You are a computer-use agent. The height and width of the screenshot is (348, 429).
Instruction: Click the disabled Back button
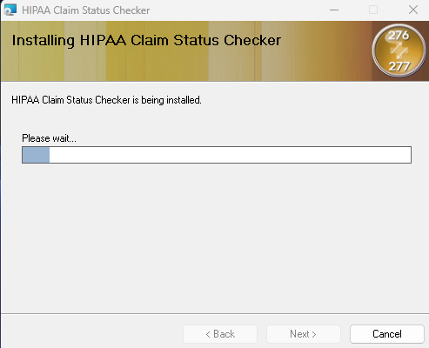point(220,334)
